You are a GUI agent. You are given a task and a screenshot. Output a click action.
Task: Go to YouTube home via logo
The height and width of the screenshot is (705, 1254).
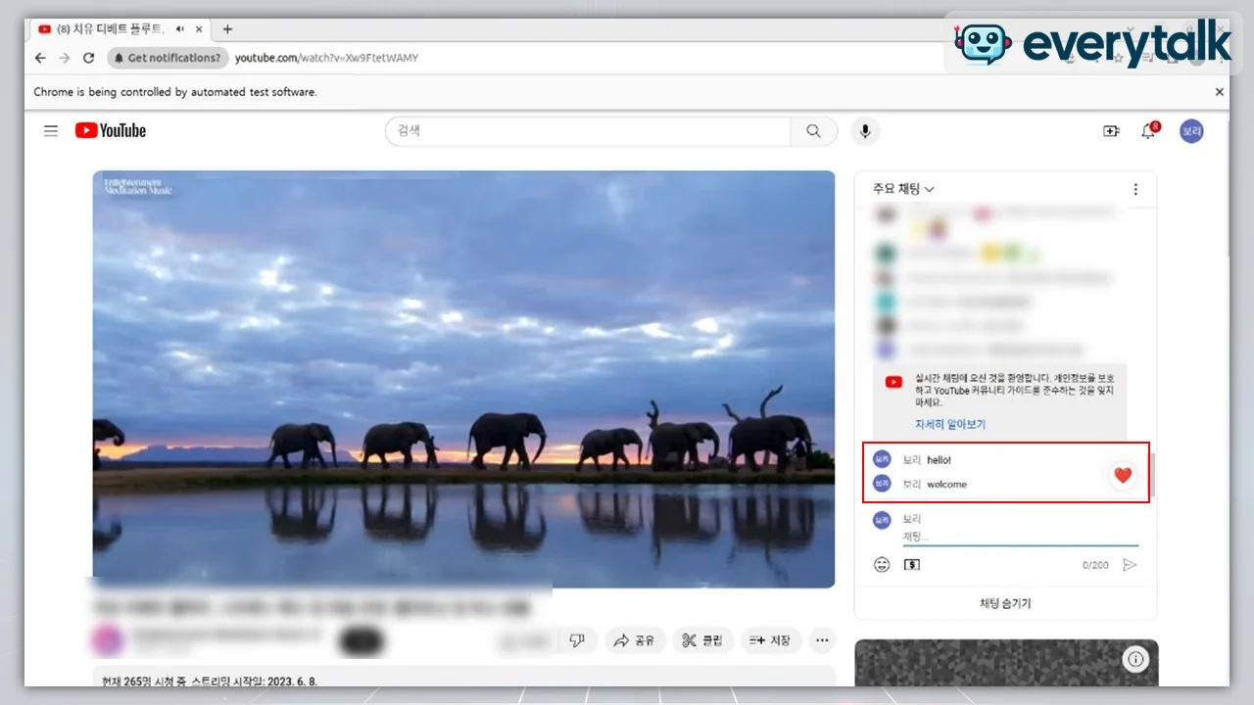(111, 130)
